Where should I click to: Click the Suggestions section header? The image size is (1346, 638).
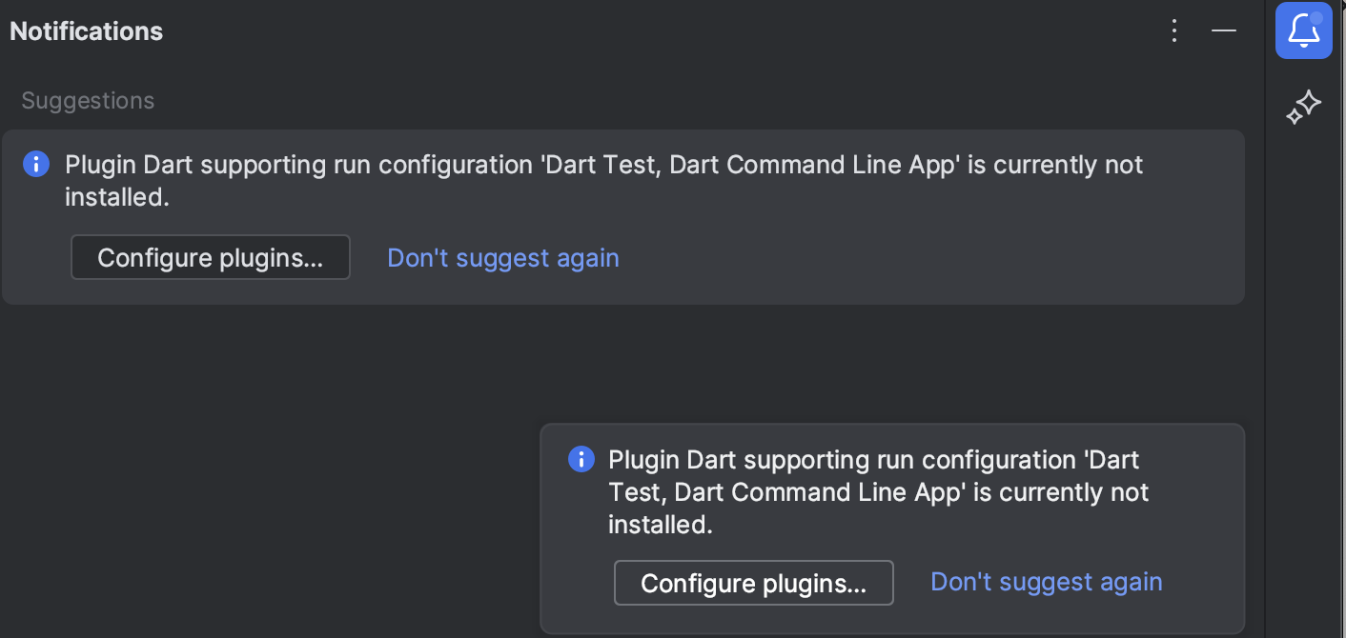[x=87, y=100]
